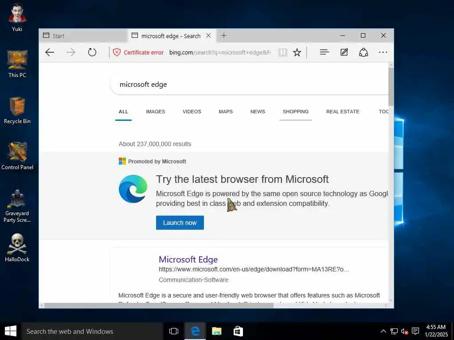Screen dimensions: 454x340
Task: Close the microsoft edge - Search tab
Action: click(208, 35)
